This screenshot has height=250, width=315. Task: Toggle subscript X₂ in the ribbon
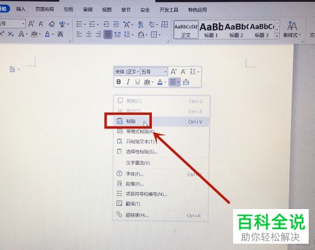pos(11,34)
